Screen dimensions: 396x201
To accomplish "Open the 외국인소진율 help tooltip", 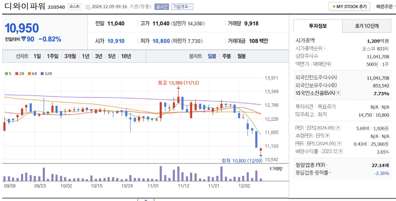I will (339, 93).
